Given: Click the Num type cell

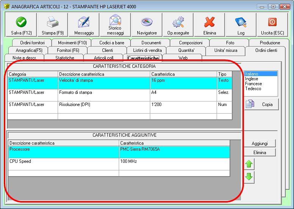Looking at the screenshot, I should pyautogui.click(x=225, y=107).
